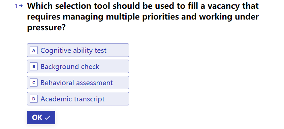Screen dimensions: 284x129
Task: Click the "Background check" label text
Action: 70,67
